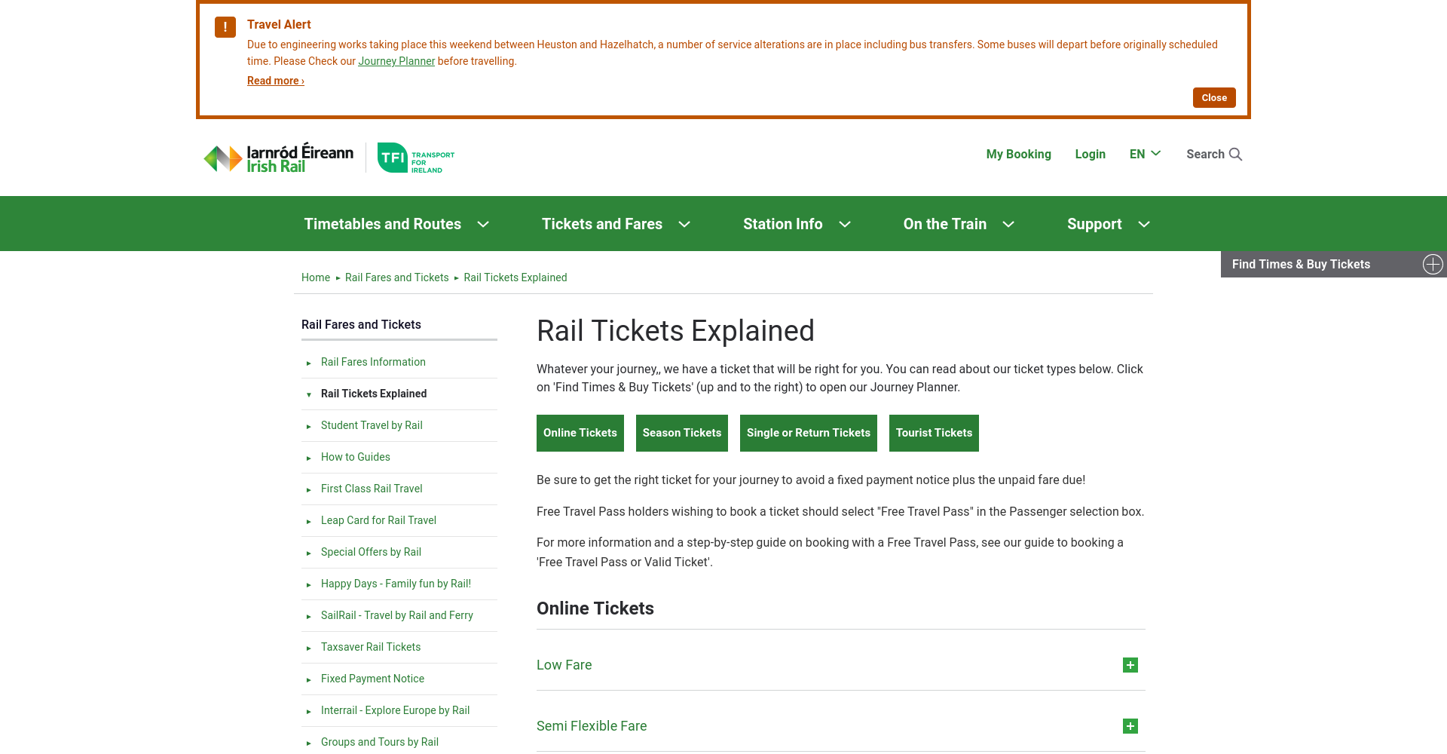
Task: Open Taxsaver Rail Tickets
Action: coord(371,647)
